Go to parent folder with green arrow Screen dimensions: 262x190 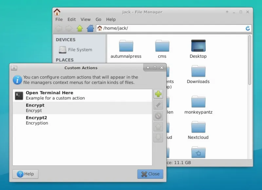80,29
